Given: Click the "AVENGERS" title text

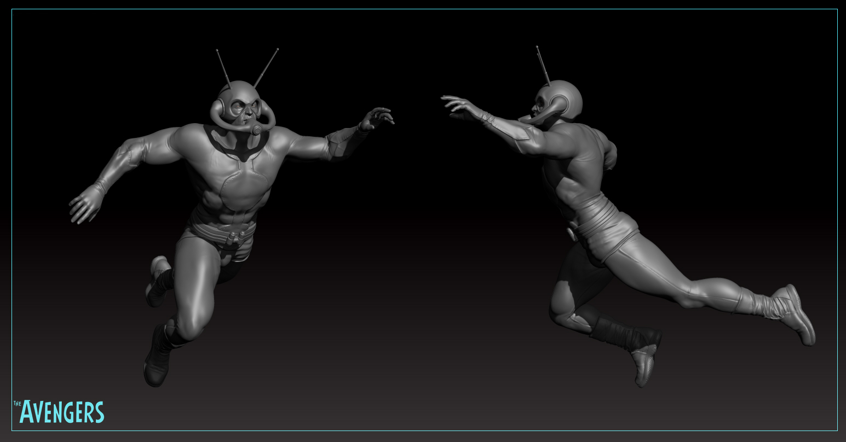Looking at the screenshot, I should click(61, 412).
